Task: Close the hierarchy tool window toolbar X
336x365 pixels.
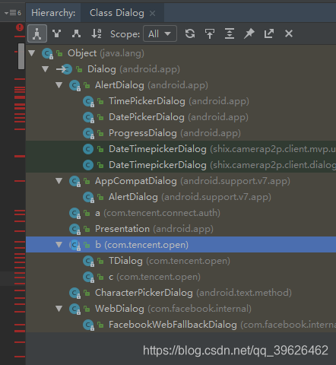Action: (x=289, y=33)
